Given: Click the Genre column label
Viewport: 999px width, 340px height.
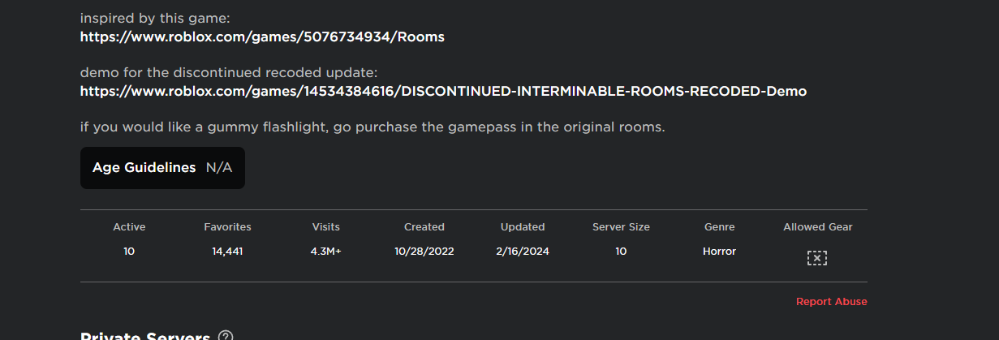Looking at the screenshot, I should point(719,227).
